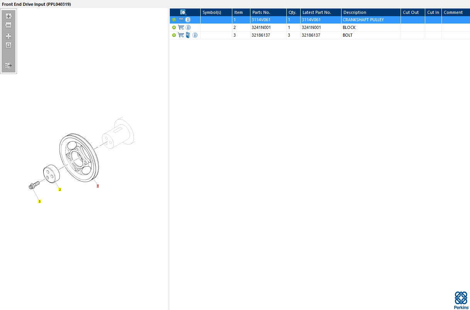Click latest part number 3241N001 cell
Viewport: 470px width, 310px height.
[x=321, y=27]
